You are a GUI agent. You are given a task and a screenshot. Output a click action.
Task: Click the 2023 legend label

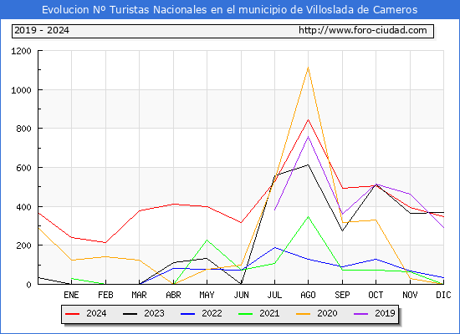tap(154, 313)
